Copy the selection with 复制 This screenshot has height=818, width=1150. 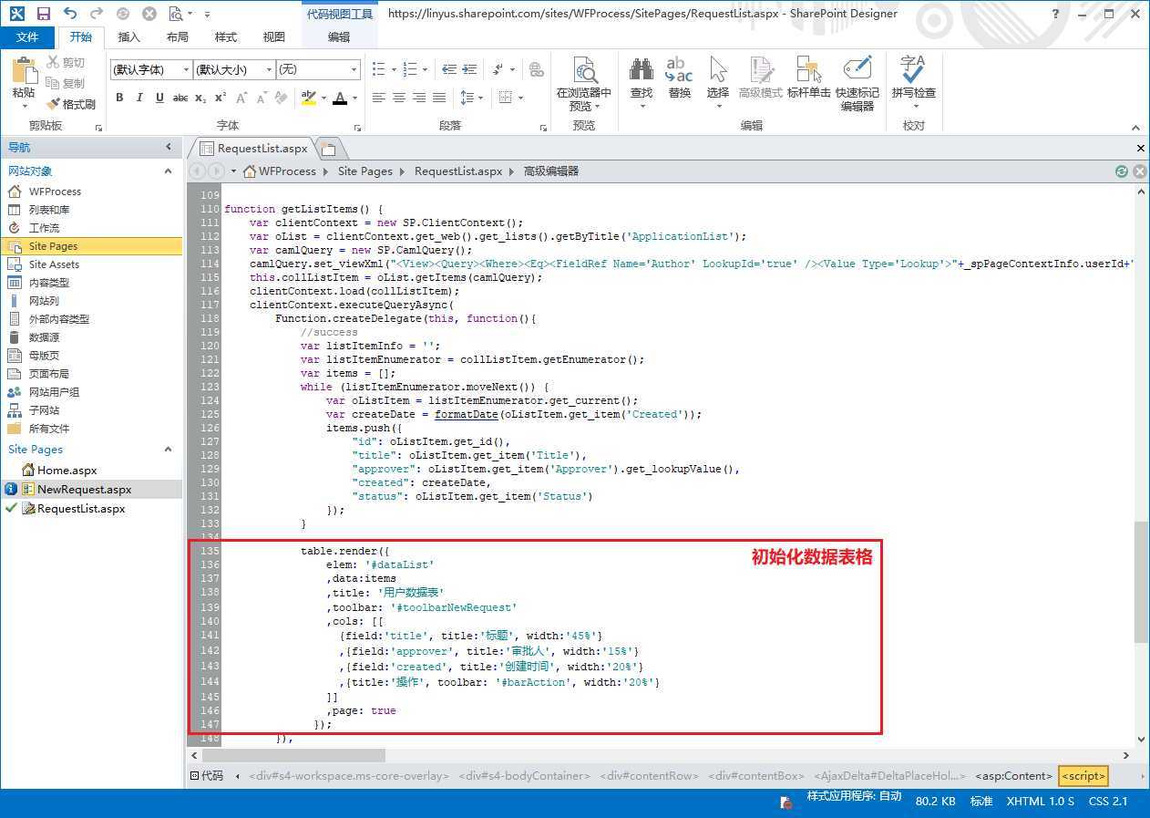pyautogui.click(x=67, y=83)
